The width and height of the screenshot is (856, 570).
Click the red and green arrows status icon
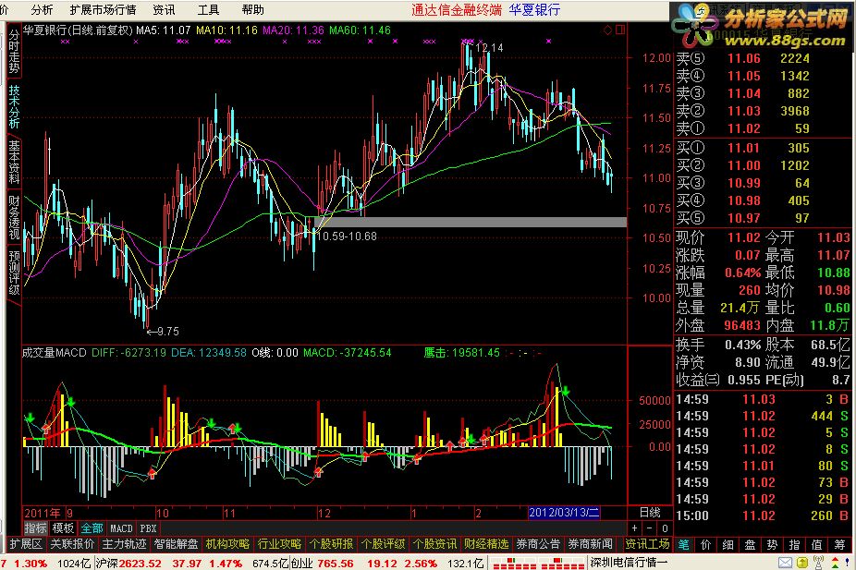pos(836,563)
